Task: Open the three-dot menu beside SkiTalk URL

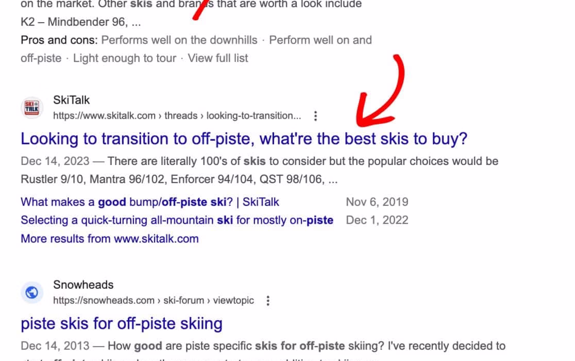Action: click(315, 116)
